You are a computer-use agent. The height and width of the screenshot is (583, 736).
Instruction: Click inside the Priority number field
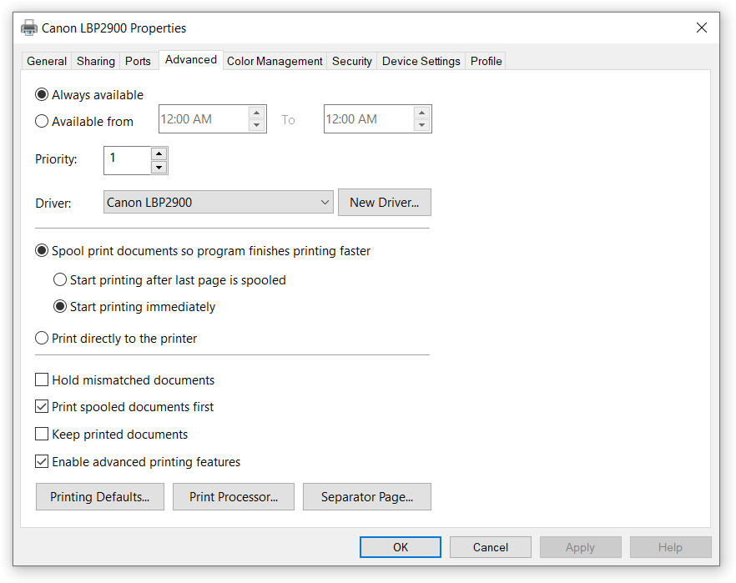(x=127, y=160)
